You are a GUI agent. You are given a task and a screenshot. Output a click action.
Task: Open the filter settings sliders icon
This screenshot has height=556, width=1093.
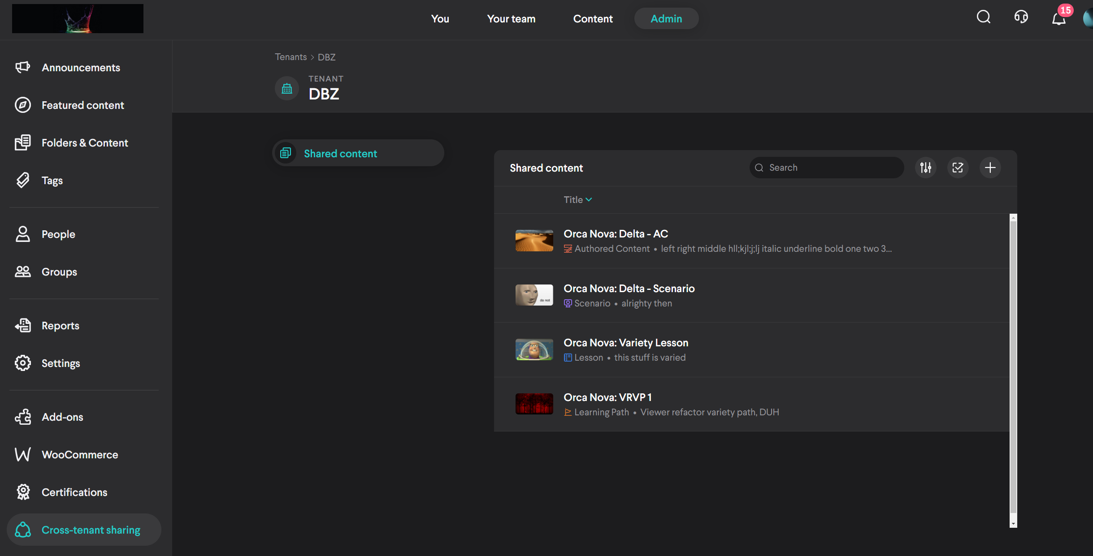pyautogui.click(x=925, y=168)
